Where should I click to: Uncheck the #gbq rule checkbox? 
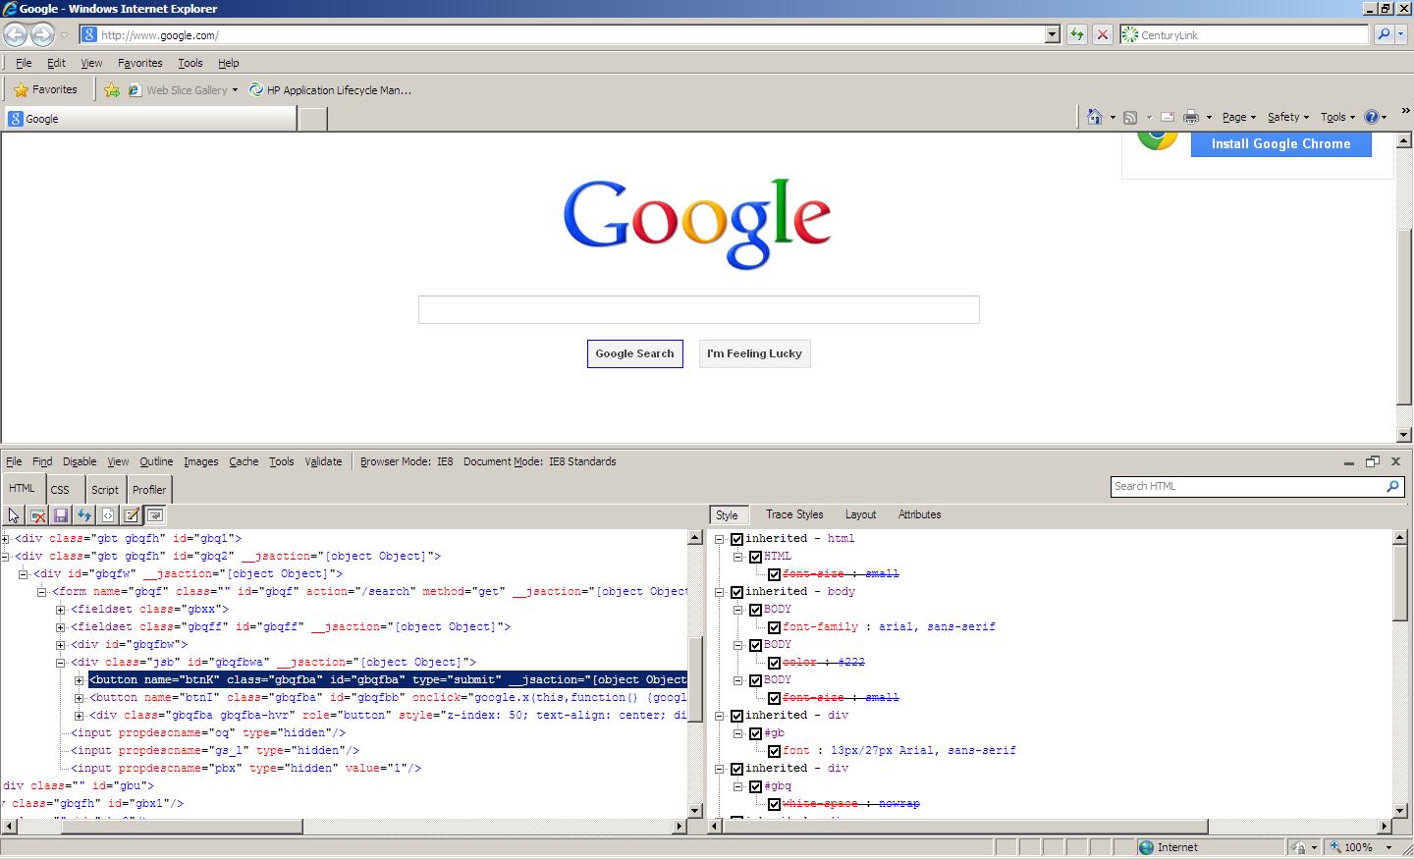coord(755,786)
